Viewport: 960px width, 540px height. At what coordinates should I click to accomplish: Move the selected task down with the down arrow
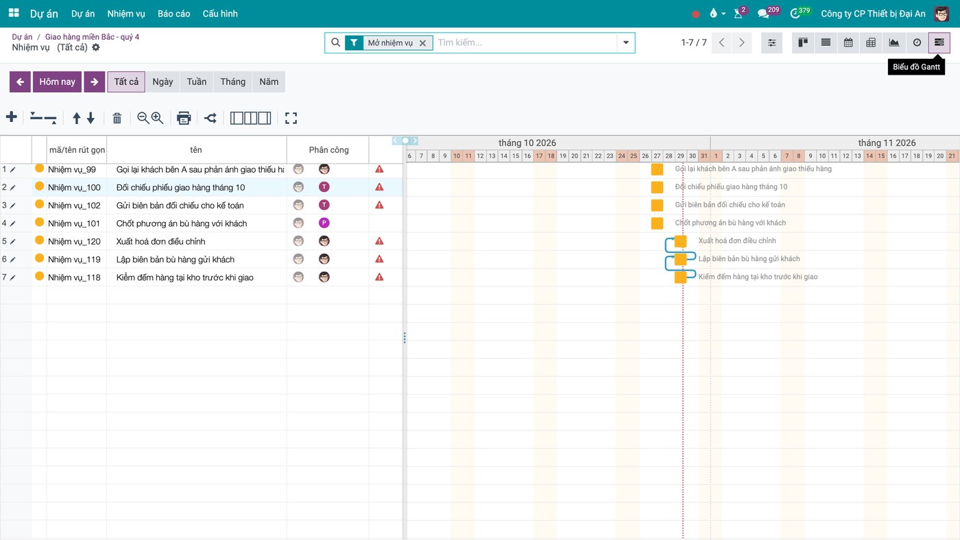click(91, 118)
